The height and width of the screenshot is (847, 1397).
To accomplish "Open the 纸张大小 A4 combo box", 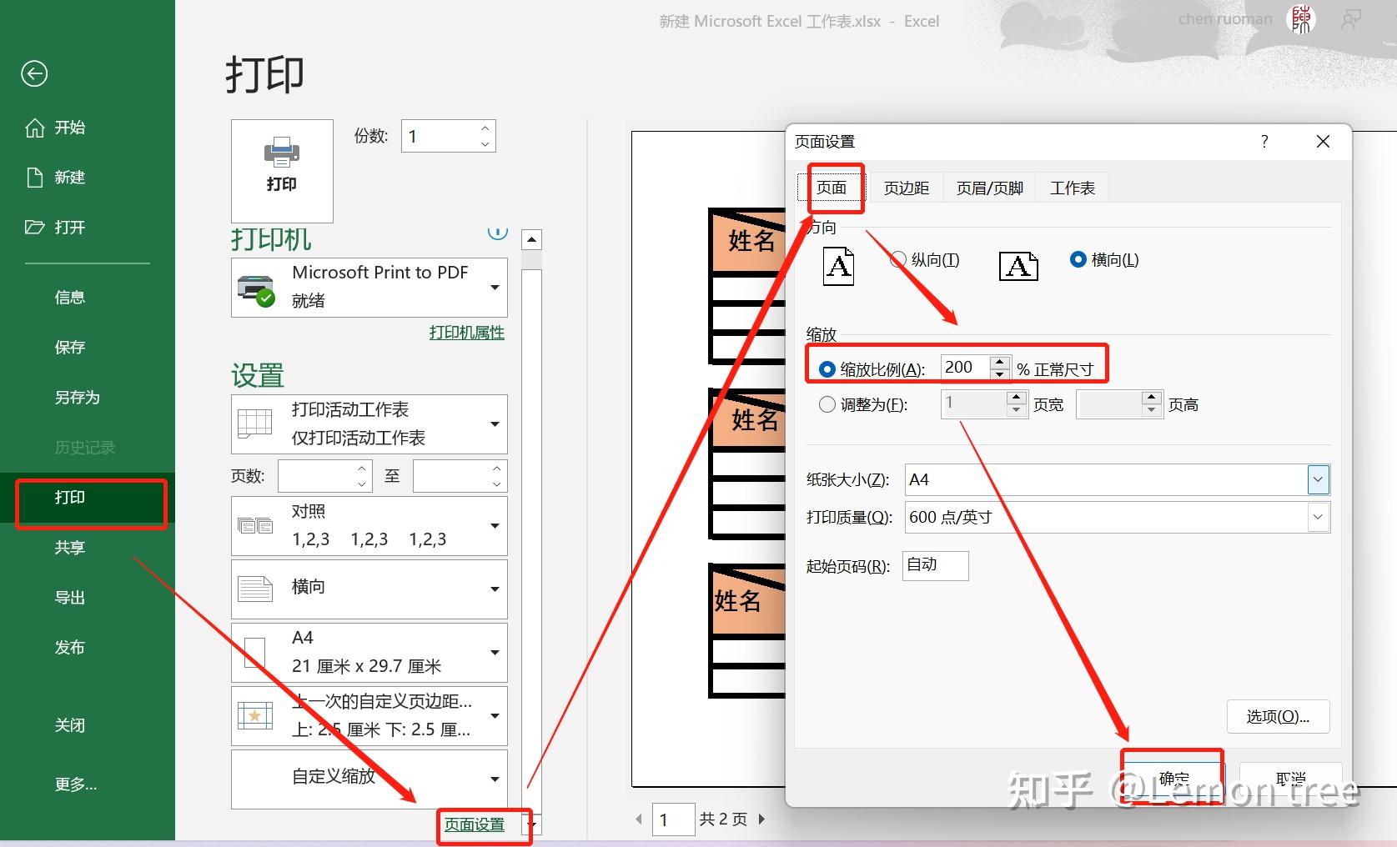I will point(1117,479).
